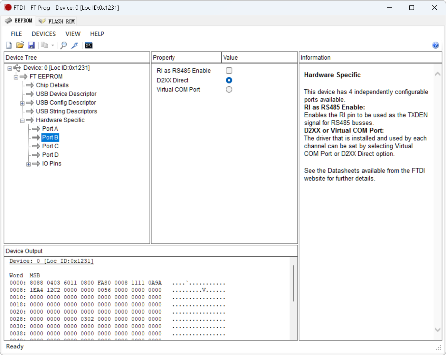This screenshot has height=355, width=446.
Task: Select Port C in the tree
Action: pyautogui.click(x=50, y=146)
